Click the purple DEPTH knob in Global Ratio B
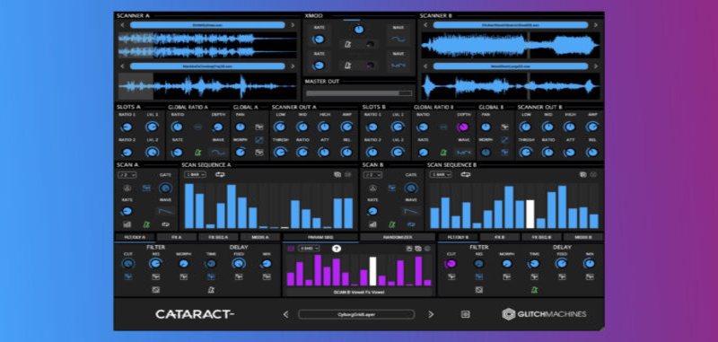718x342 pixels. point(462,127)
